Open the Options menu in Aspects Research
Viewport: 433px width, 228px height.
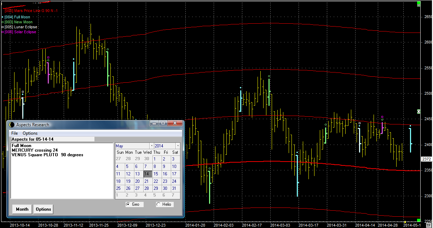pyautogui.click(x=30, y=133)
